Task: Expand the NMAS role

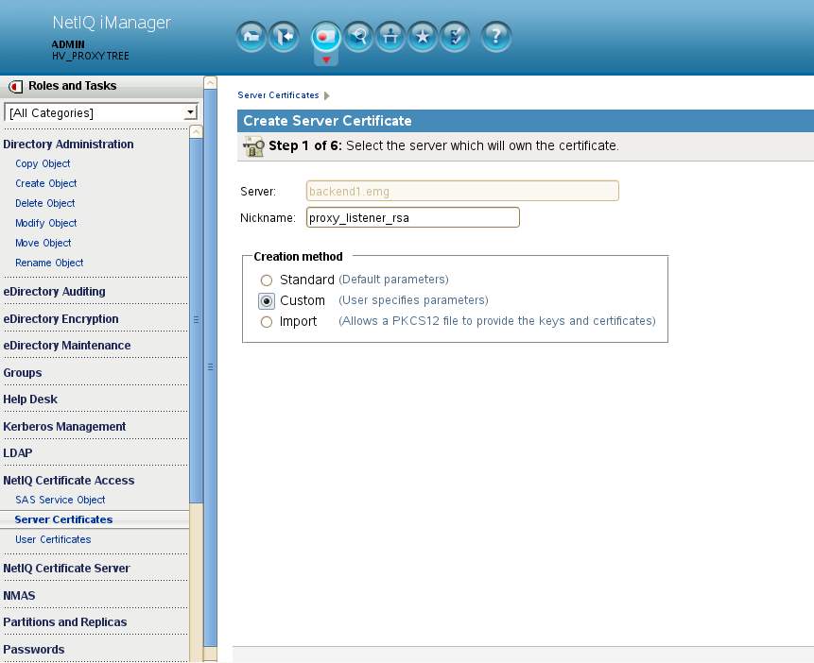Action: point(19,596)
